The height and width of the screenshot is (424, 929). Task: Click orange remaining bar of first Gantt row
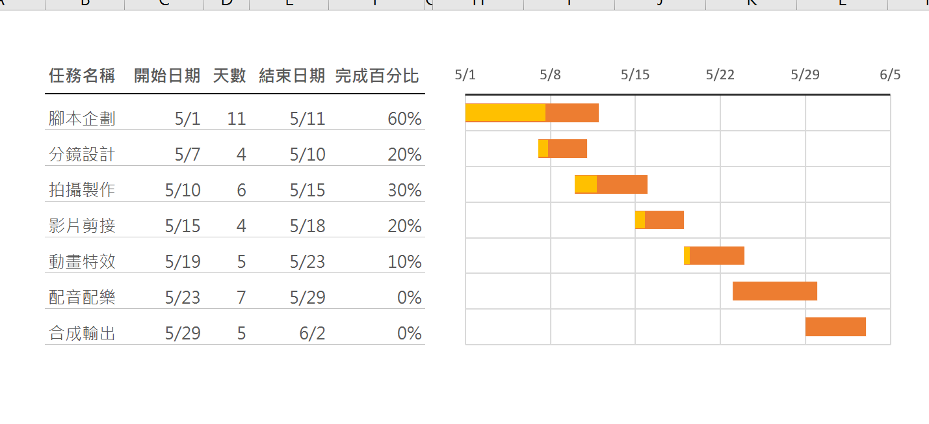[x=572, y=113]
